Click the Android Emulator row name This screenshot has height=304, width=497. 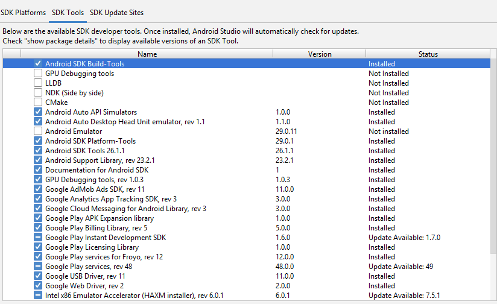74,131
